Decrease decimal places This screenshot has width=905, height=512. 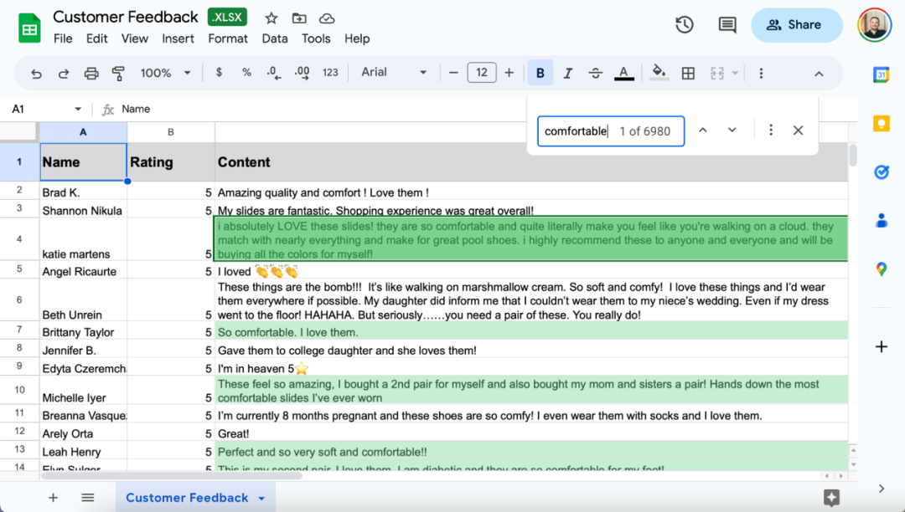coord(274,73)
